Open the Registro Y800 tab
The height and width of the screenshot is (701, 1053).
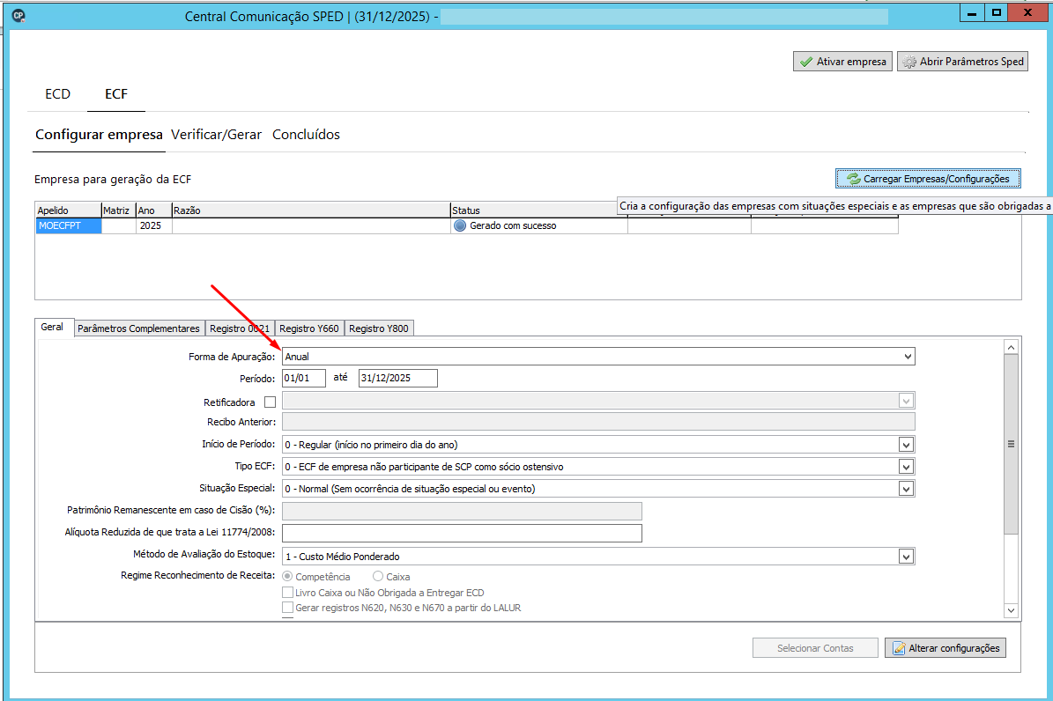coord(379,328)
